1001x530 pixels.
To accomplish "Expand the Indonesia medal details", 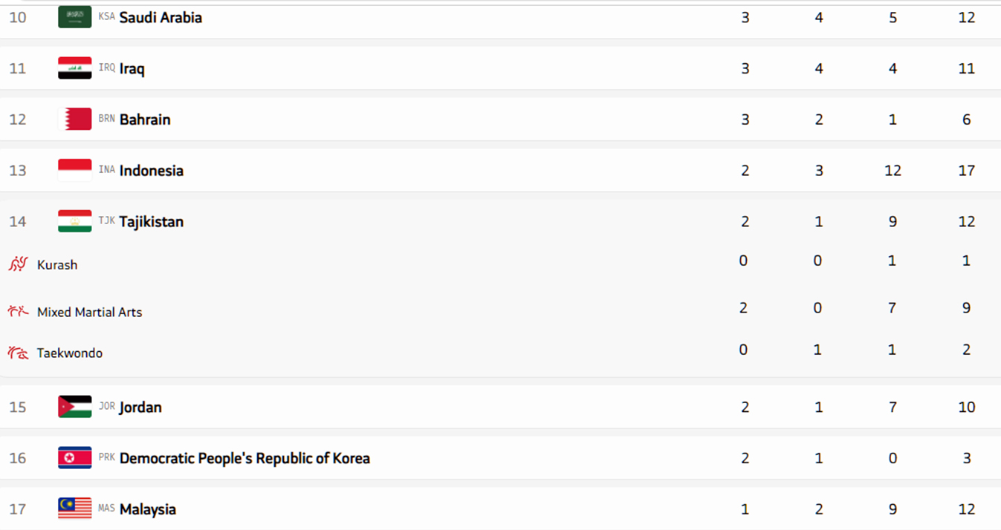I will (151, 171).
